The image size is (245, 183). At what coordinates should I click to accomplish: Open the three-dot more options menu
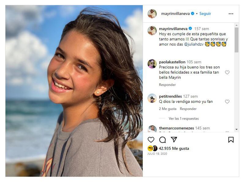coord(231,14)
